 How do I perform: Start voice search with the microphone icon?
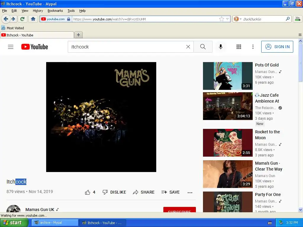221,47
